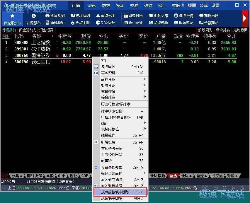This screenshot has width=250, height=203.
Task: Open 资讯 main menu
Action: click(91, 6)
